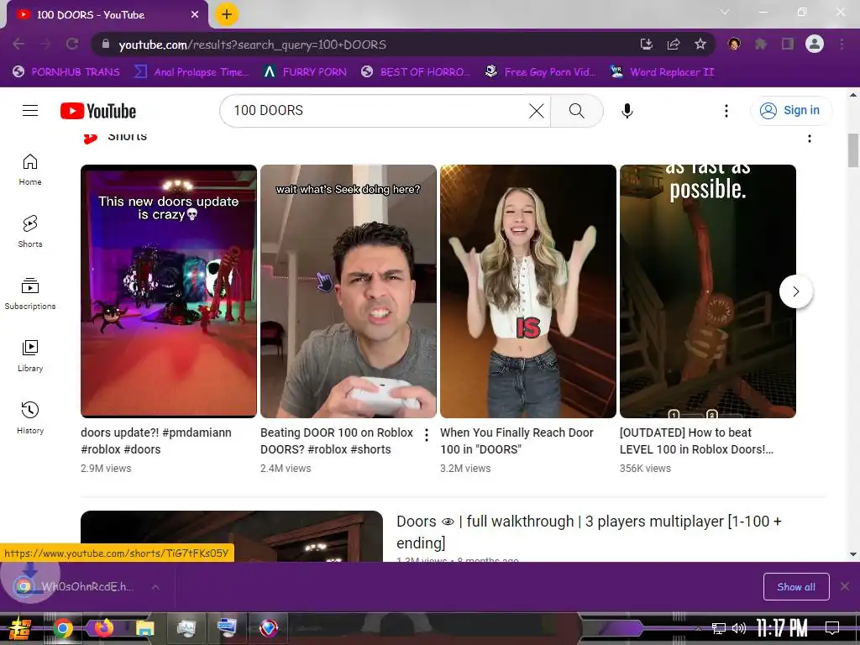
Task: Open 'Doors full walkthrough' video title
Action: (x=589, y=532)
